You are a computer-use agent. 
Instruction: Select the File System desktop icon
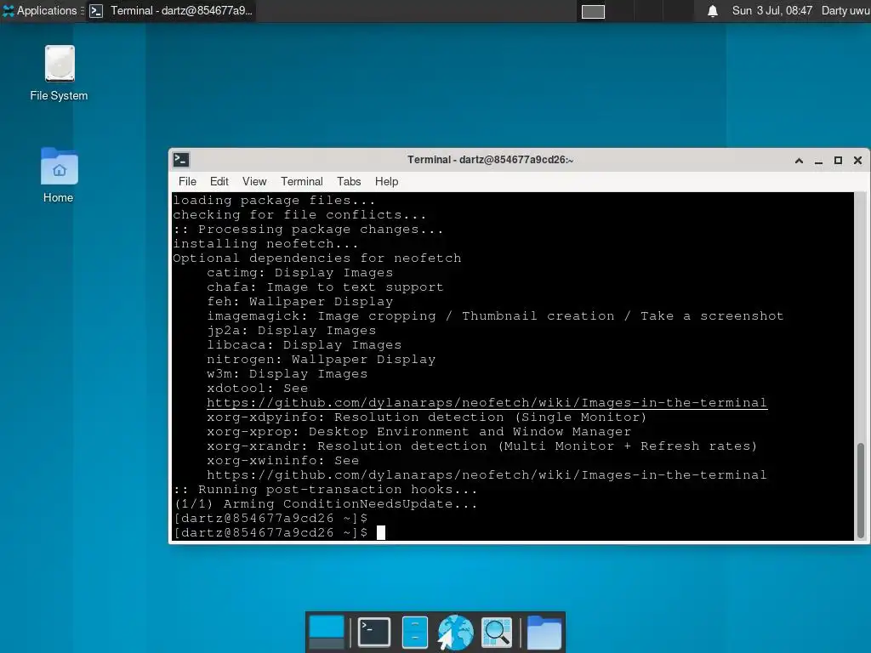click(x=59, y=73)
